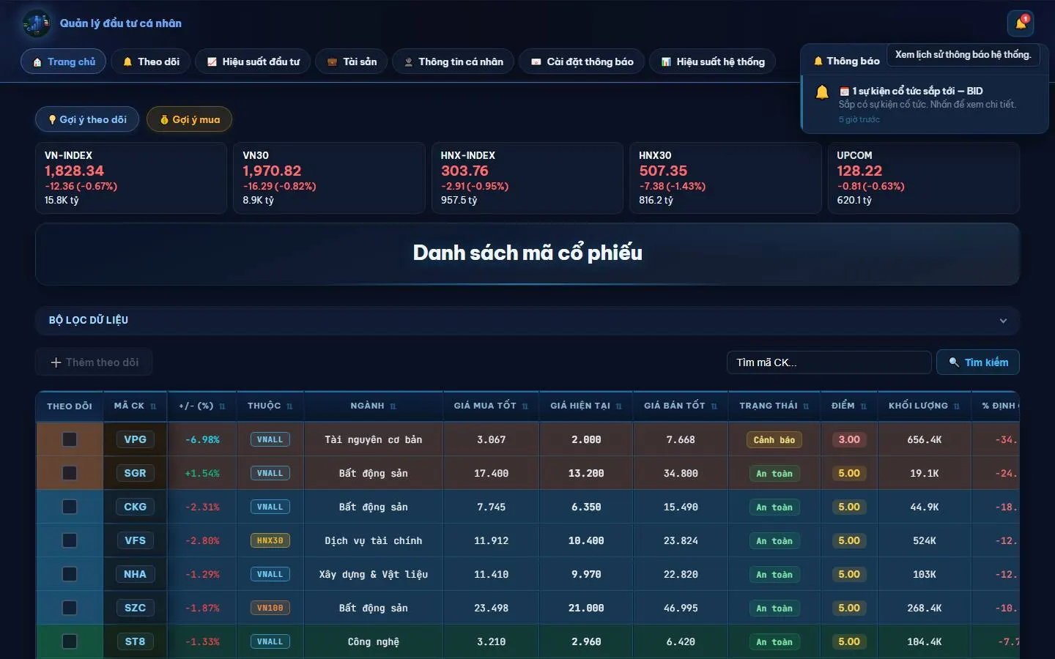
Task: Click the HNX30 badge in the VFS row
Action: pyautogui.click(x=270, y=540)
